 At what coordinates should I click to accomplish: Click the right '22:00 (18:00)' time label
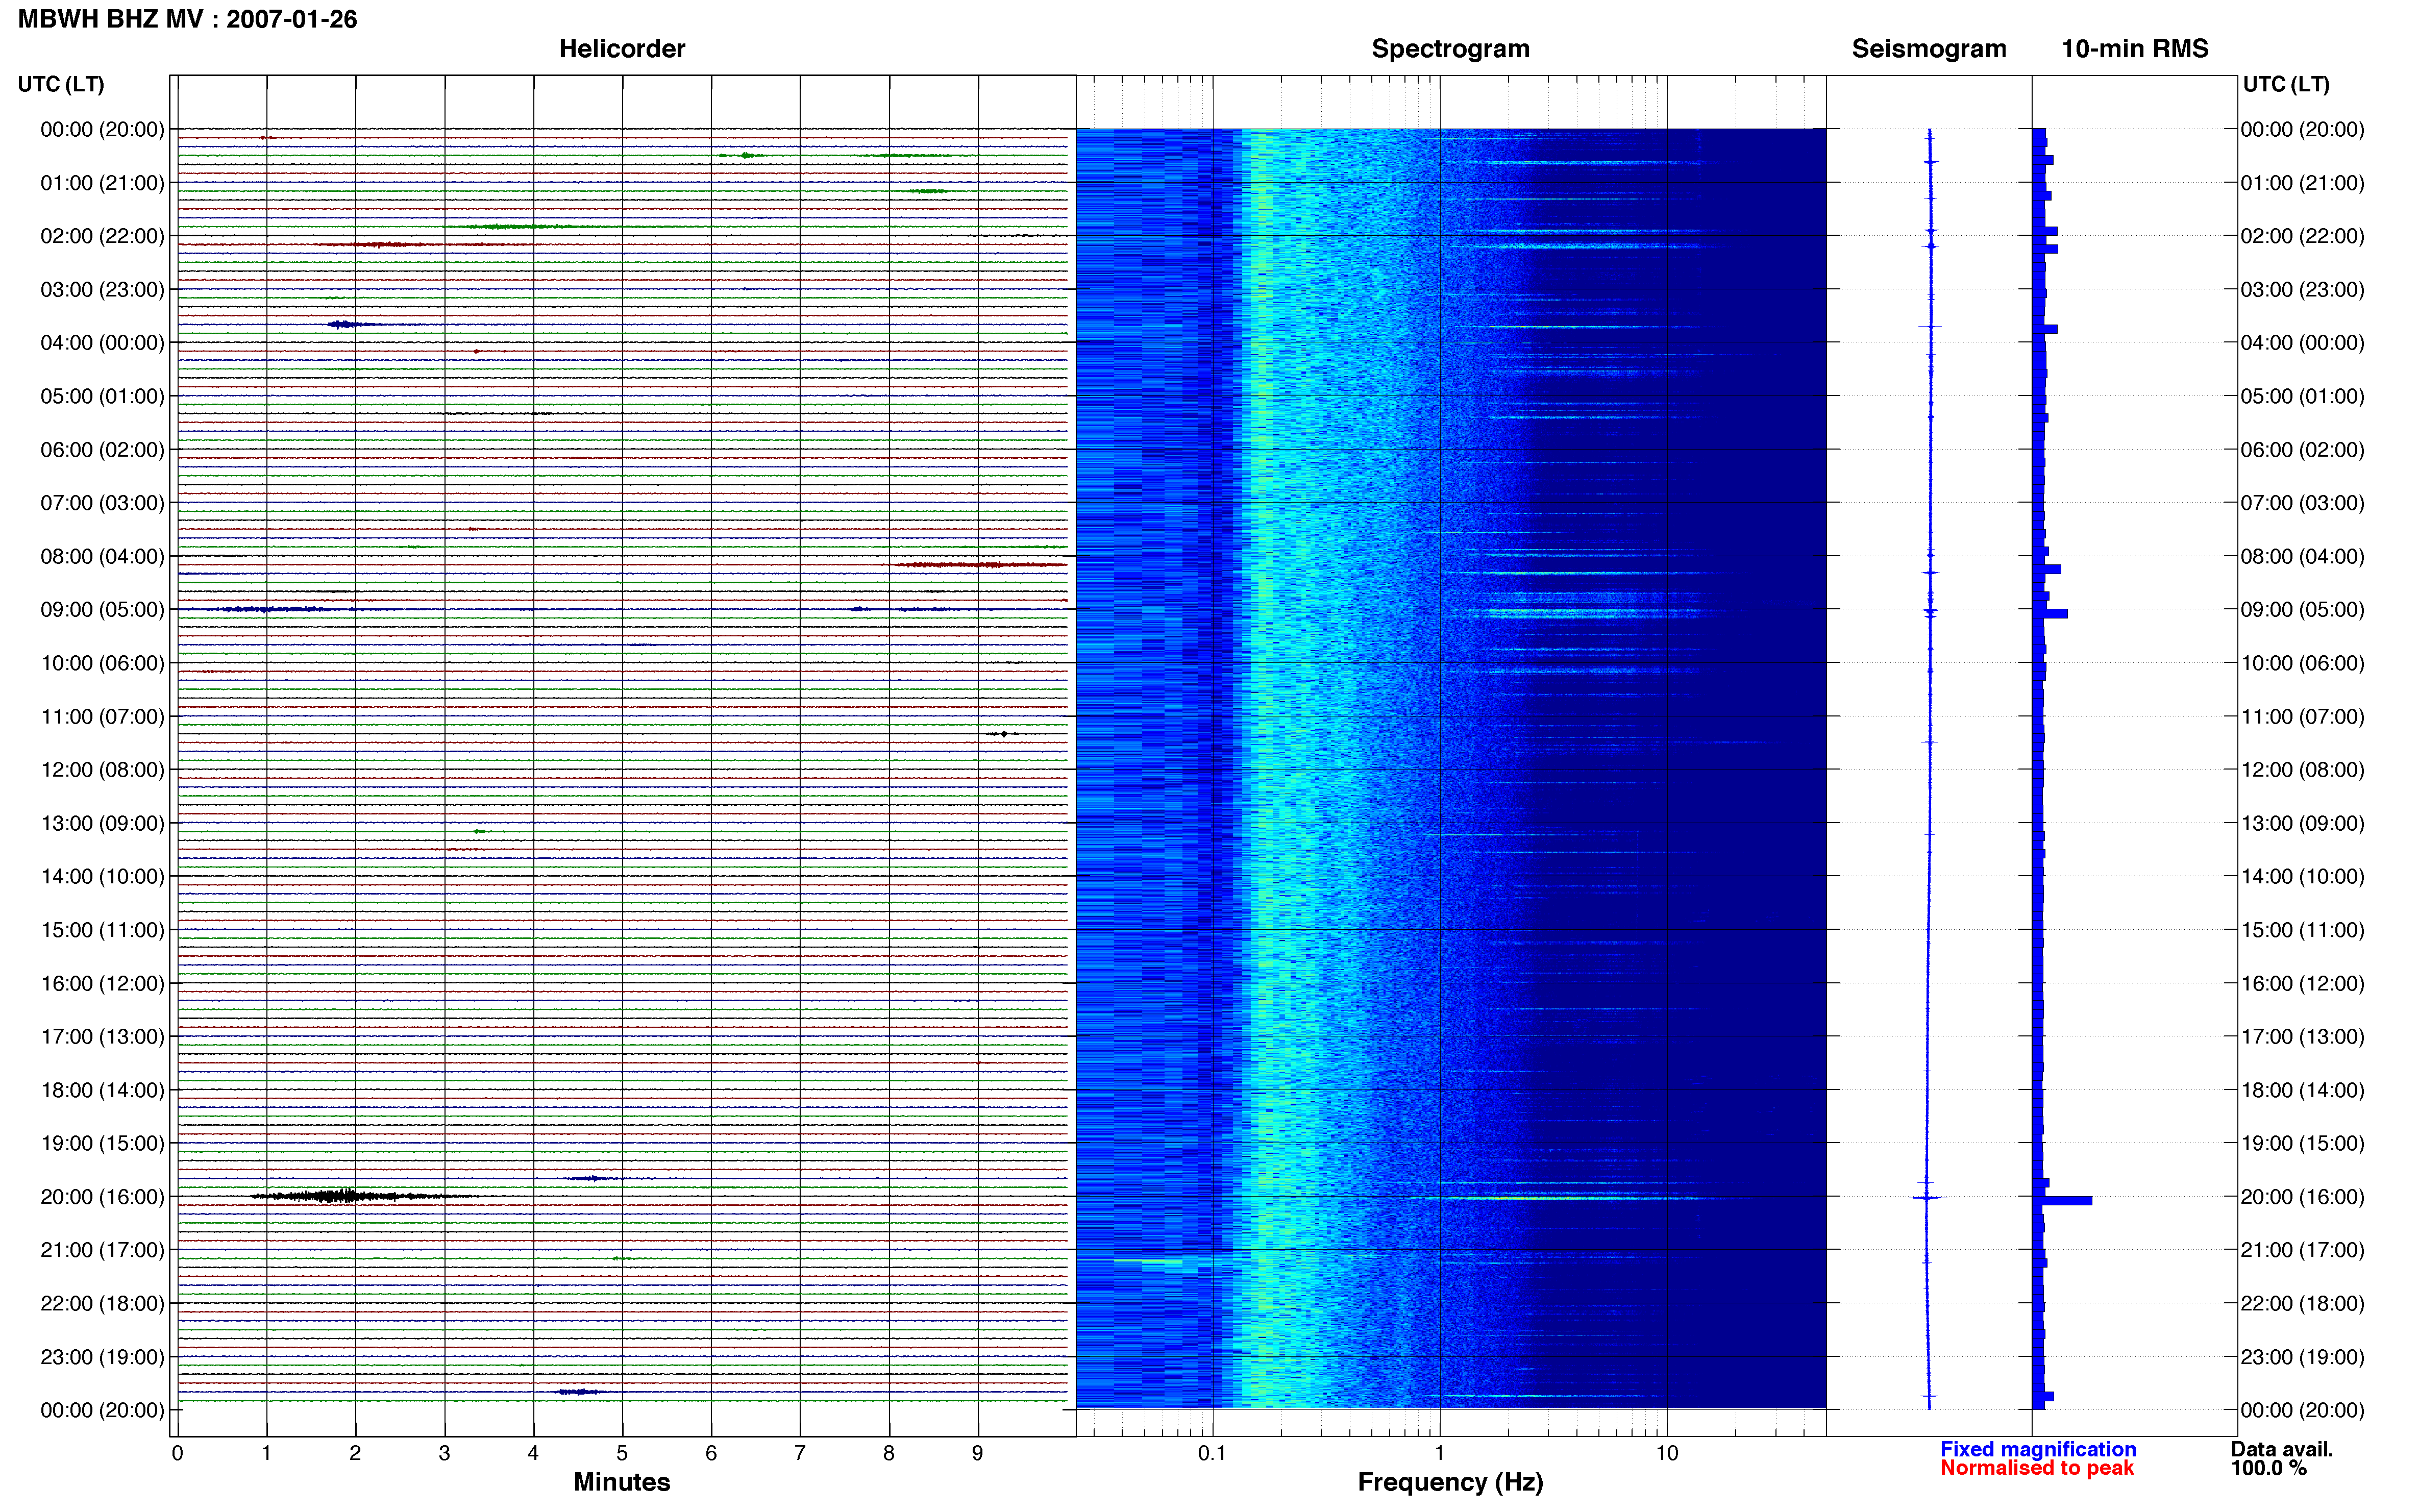pos(2302,1303)
